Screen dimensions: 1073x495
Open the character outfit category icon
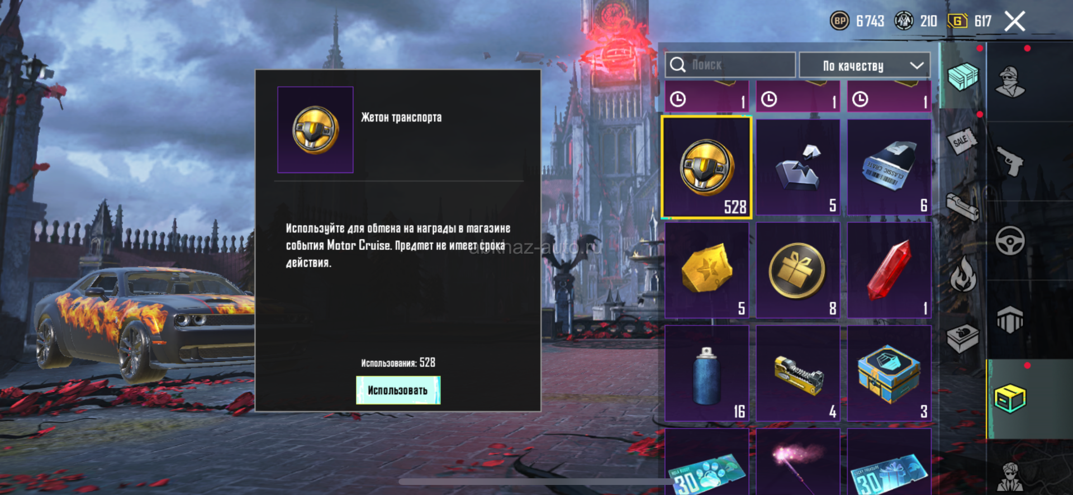coord(1010,82)
